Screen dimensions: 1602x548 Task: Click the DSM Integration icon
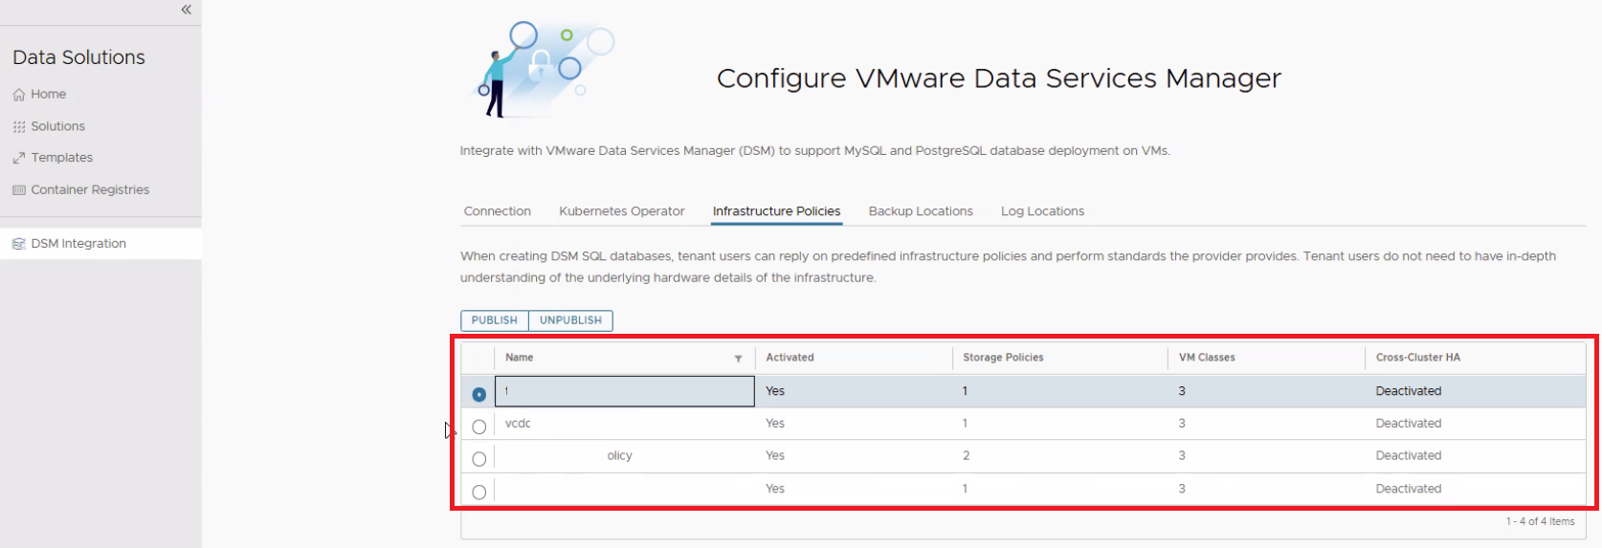[19, 244]
